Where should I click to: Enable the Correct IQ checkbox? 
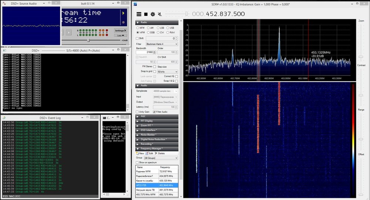(176, 77)
